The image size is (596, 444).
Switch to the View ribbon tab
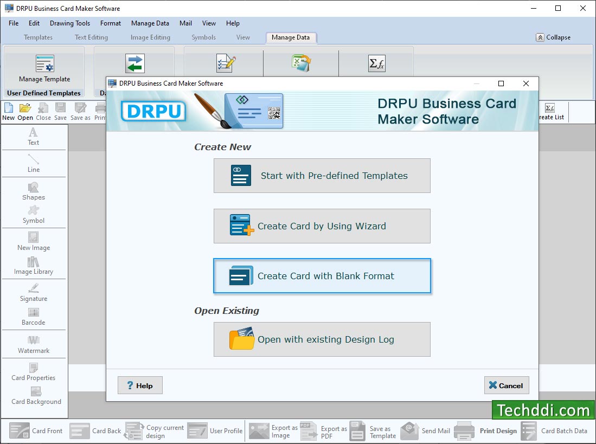pos(243,37)
